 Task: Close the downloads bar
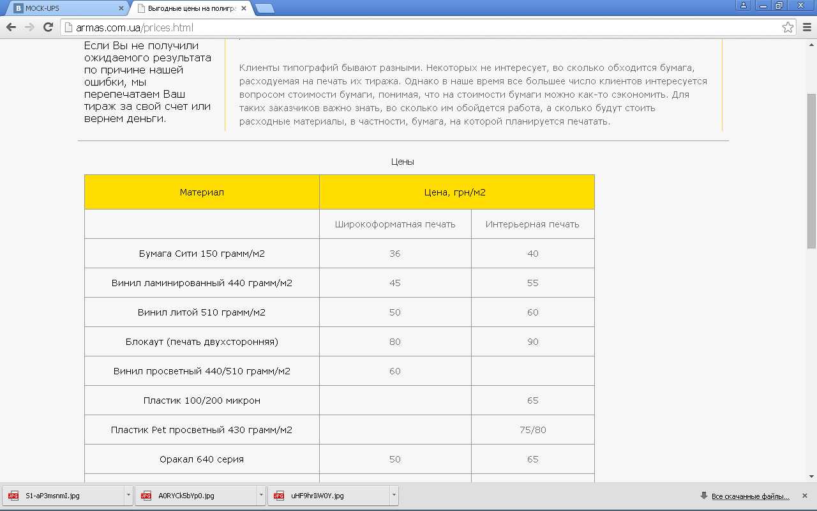pyautogui.click(x=805, y=496)
